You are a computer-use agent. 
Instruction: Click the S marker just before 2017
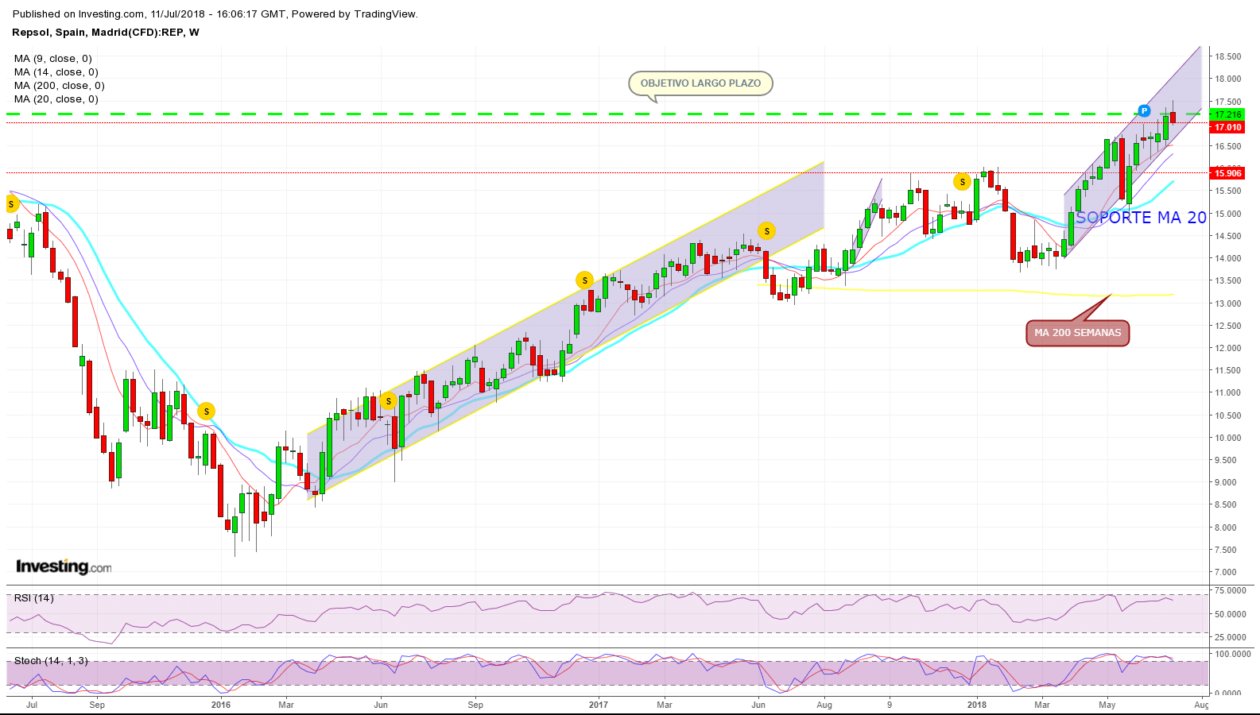click(x=584, y=280)
